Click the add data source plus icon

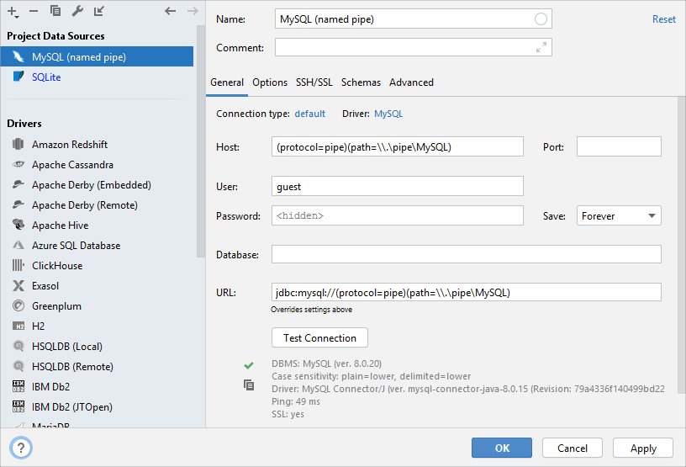tap(12, 11)
